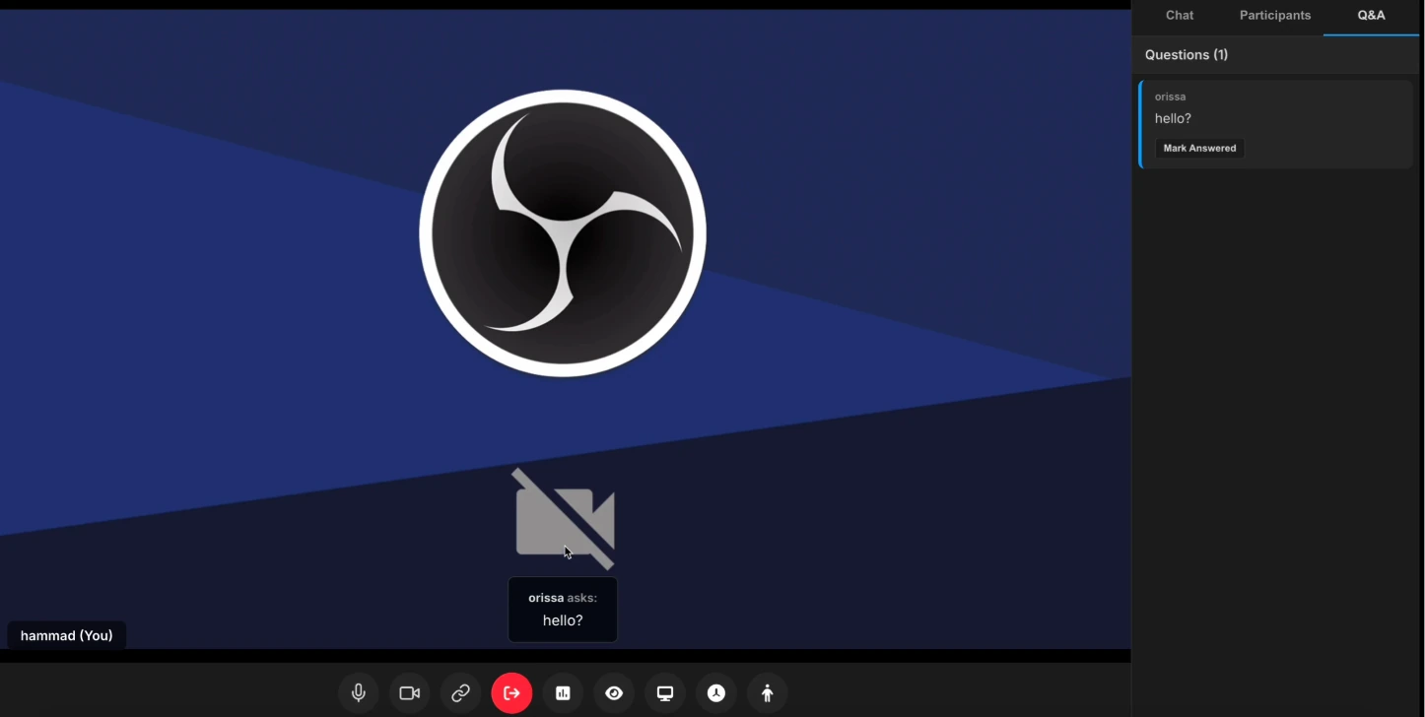This screenshot has height=717, width=1425.
Task: Toggle the camera button in bottom toolbar
Action: point(410,693)
